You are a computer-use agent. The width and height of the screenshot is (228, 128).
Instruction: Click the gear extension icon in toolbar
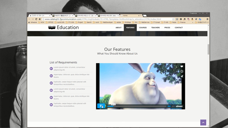pyautogui.click(x=181, y=19)
